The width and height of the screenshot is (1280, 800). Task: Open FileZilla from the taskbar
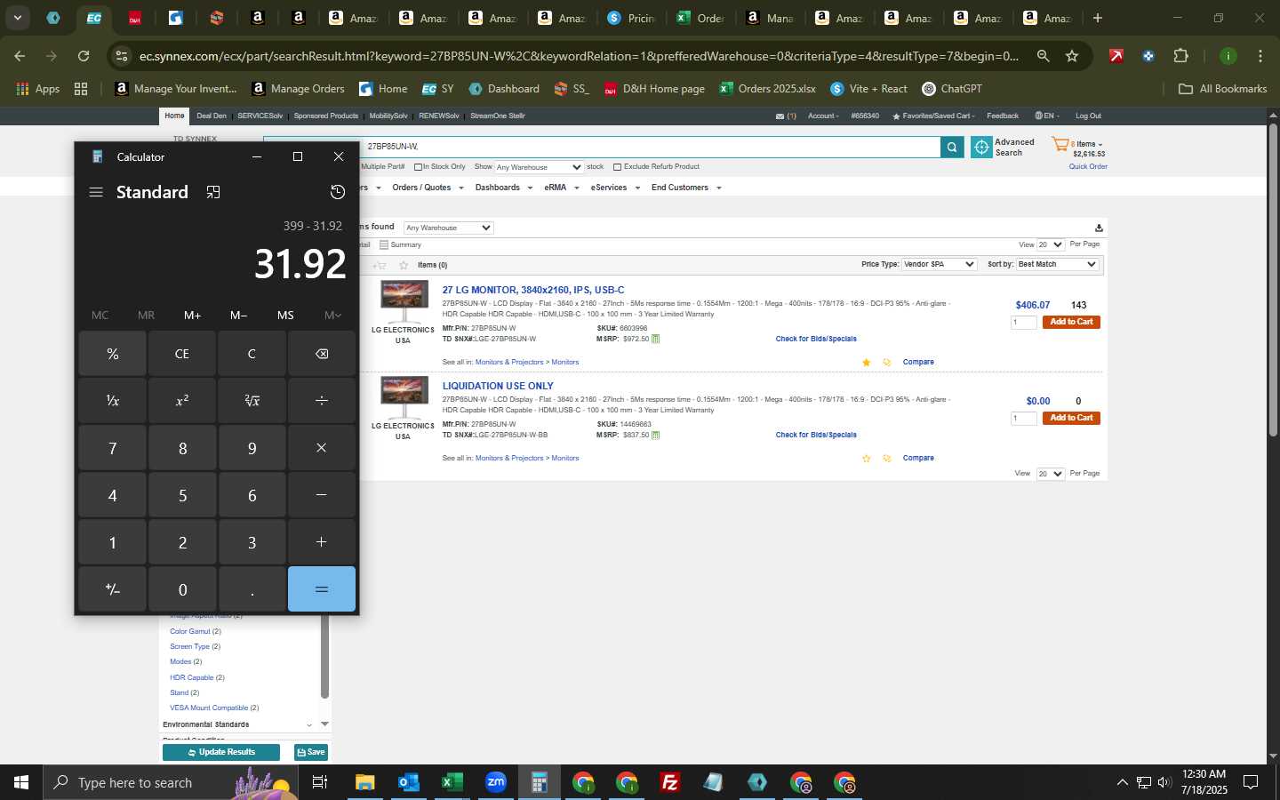670,782
